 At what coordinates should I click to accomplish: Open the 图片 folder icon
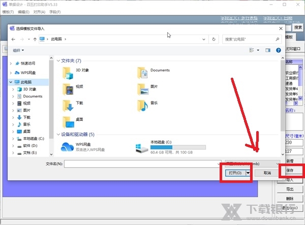pyautogui.click(x=143, y=89)
